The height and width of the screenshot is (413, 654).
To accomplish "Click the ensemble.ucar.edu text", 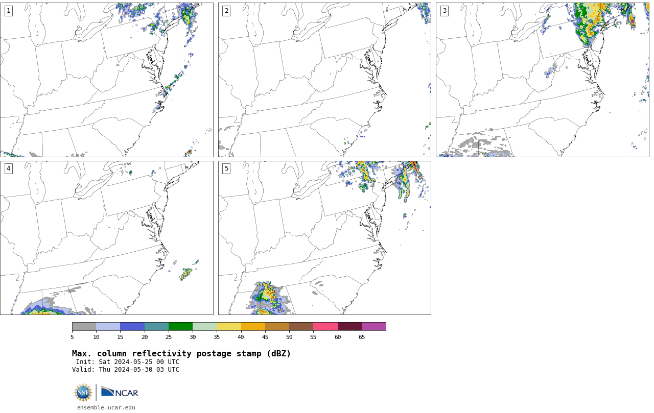I will pyautogui.click(x=106, y=407).
